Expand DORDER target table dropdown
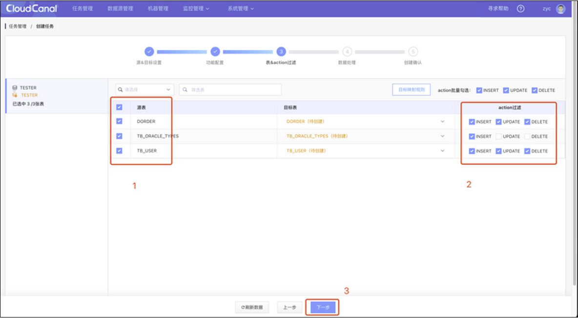Image resolution: width=578 pixels, height=318 pixels. tap(443, 121)
